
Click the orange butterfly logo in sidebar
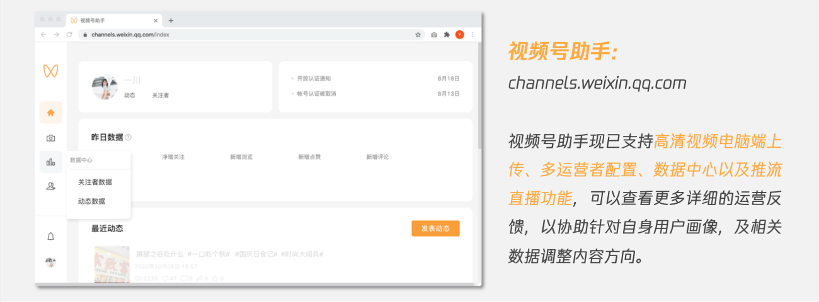point(50,70)
